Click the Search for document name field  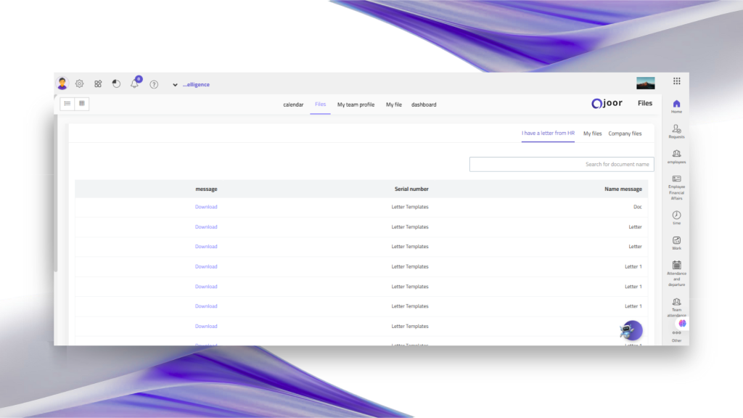[561, 164]
